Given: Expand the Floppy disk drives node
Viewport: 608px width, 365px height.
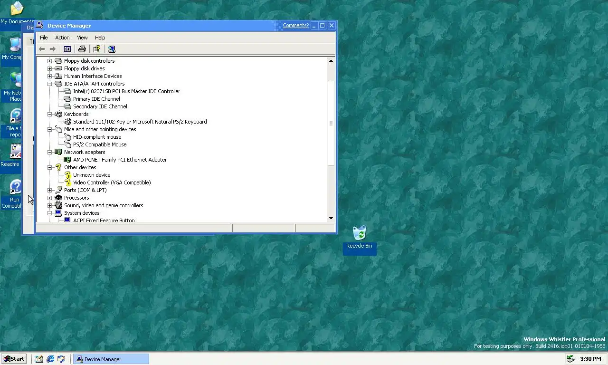Looking at the screenshot, I should tap(49, 68).
